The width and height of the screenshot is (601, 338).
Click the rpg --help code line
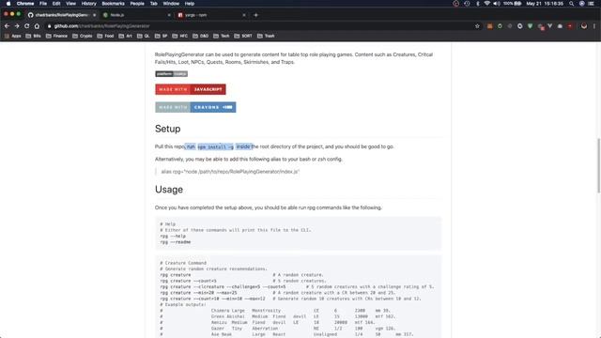tap(173, 236)
